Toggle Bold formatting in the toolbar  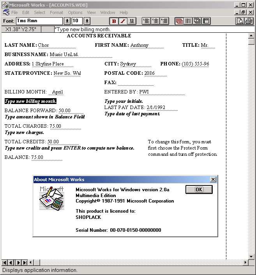pyautogui.click(x=114, y=21)
